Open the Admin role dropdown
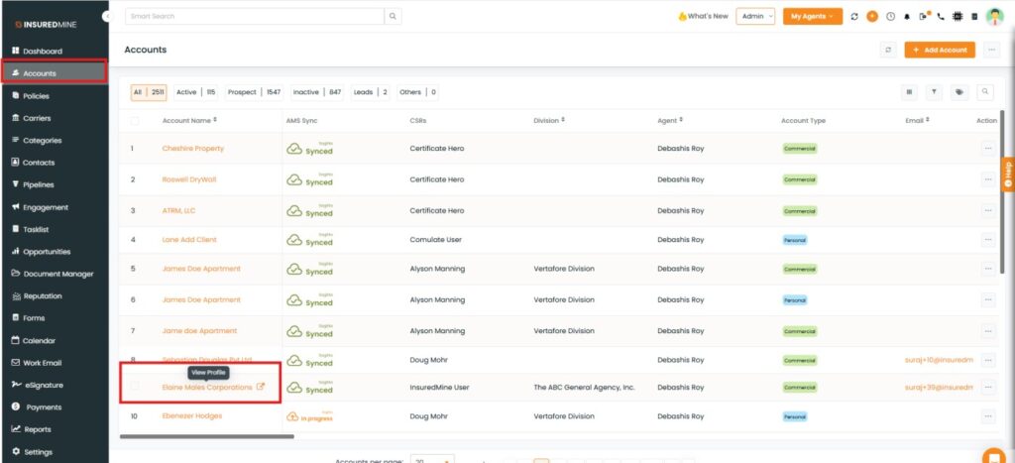Screen dimensions: 1015x463 (x=755, y=17)
